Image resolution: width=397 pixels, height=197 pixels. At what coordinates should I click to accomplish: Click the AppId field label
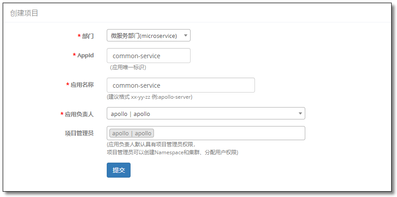85,56
